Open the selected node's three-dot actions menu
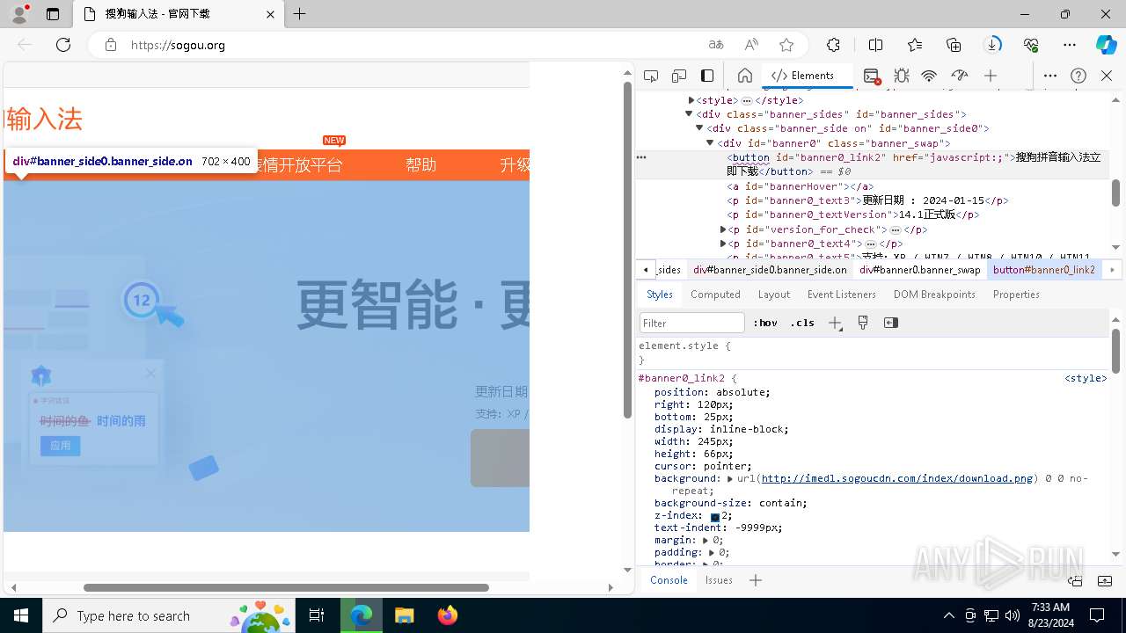The width and height of the screenshot is (1126, 633). click(x=641, y=157)
